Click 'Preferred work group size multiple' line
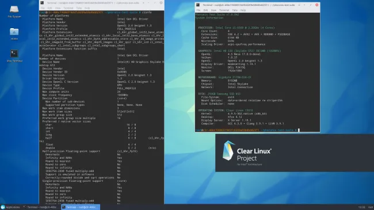 point(81,118)
